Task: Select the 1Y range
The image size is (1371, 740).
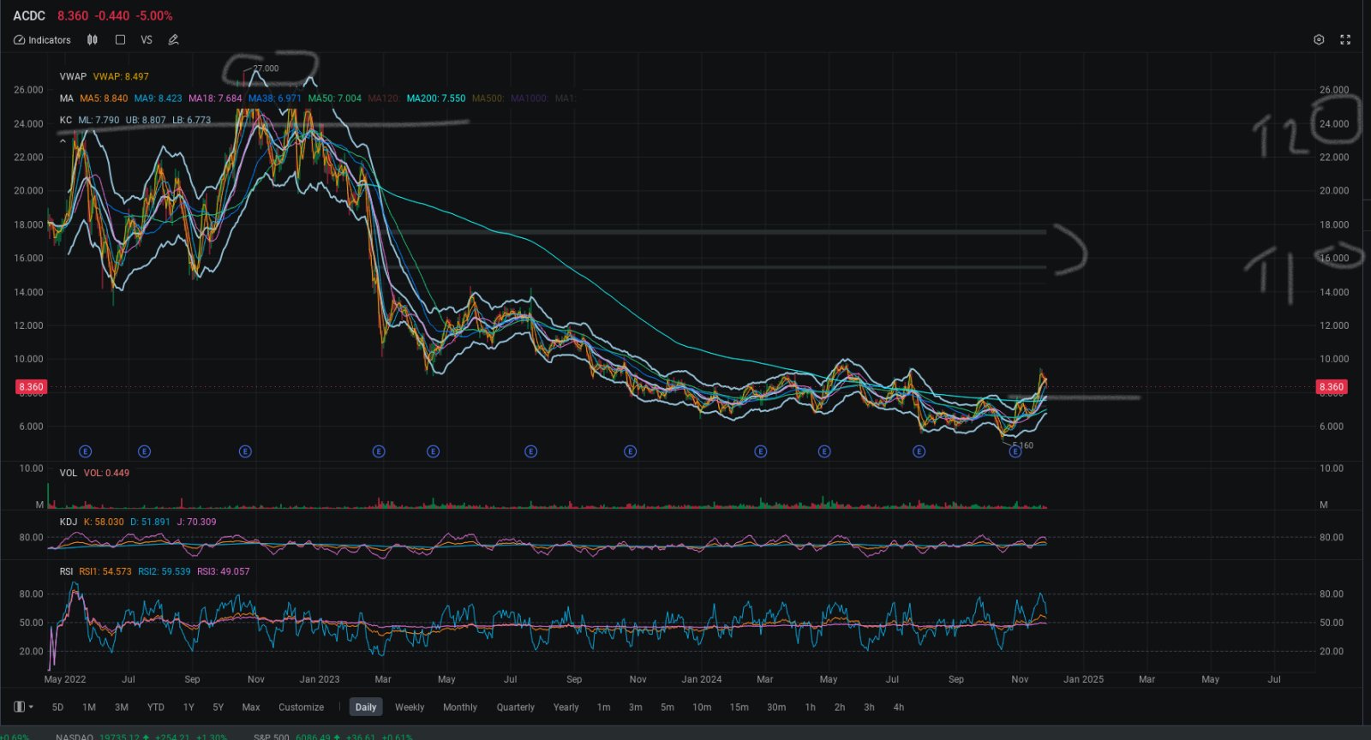Action: coord(189,707)
